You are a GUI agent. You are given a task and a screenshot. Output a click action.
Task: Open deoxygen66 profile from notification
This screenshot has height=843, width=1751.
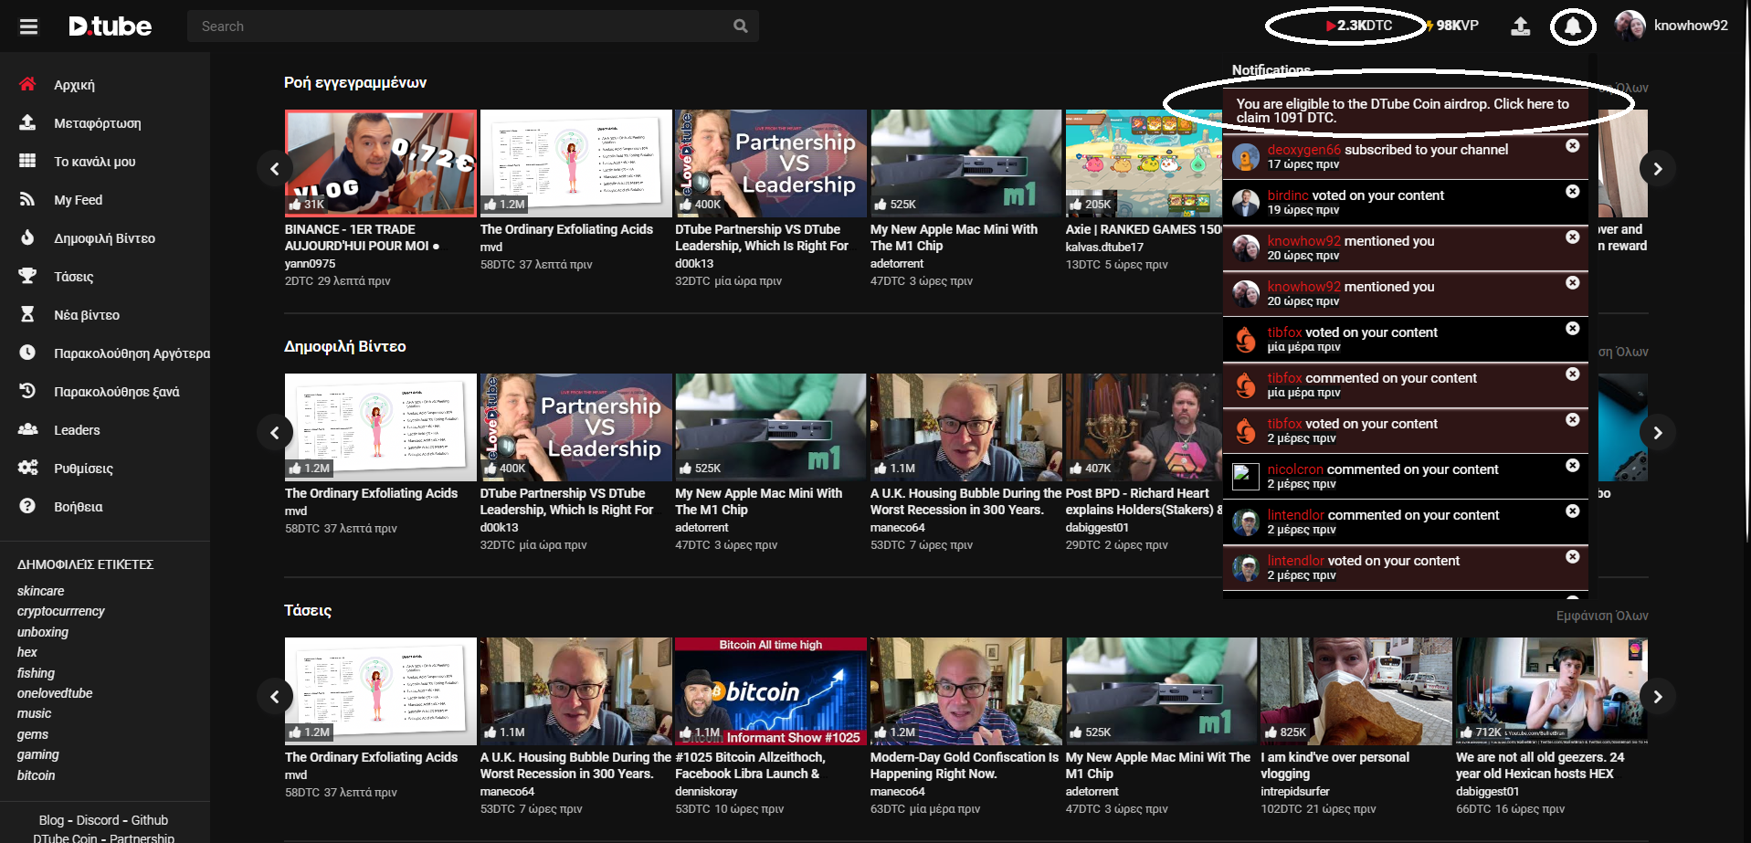click(1304, 150)
